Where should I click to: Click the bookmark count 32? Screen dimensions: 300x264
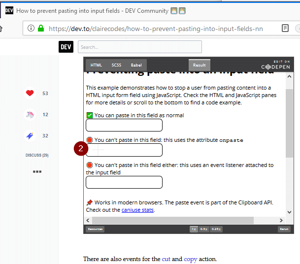(x=45, y=136)
